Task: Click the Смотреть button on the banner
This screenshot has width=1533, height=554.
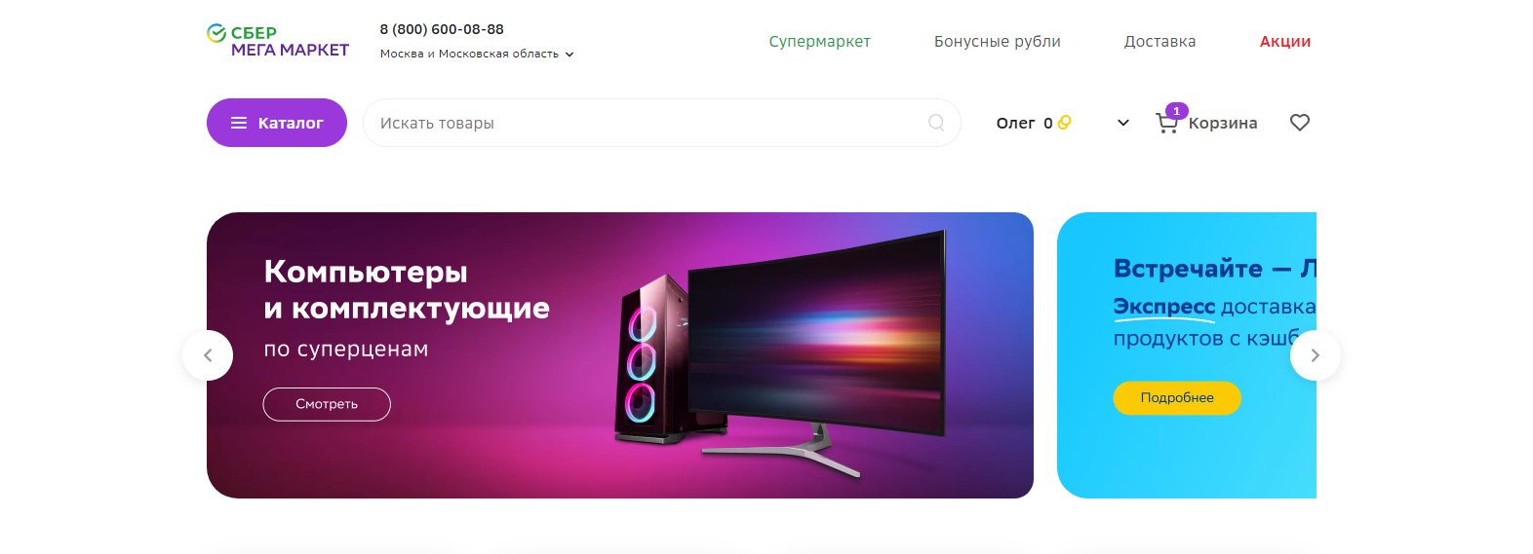Action: (327, 404)
